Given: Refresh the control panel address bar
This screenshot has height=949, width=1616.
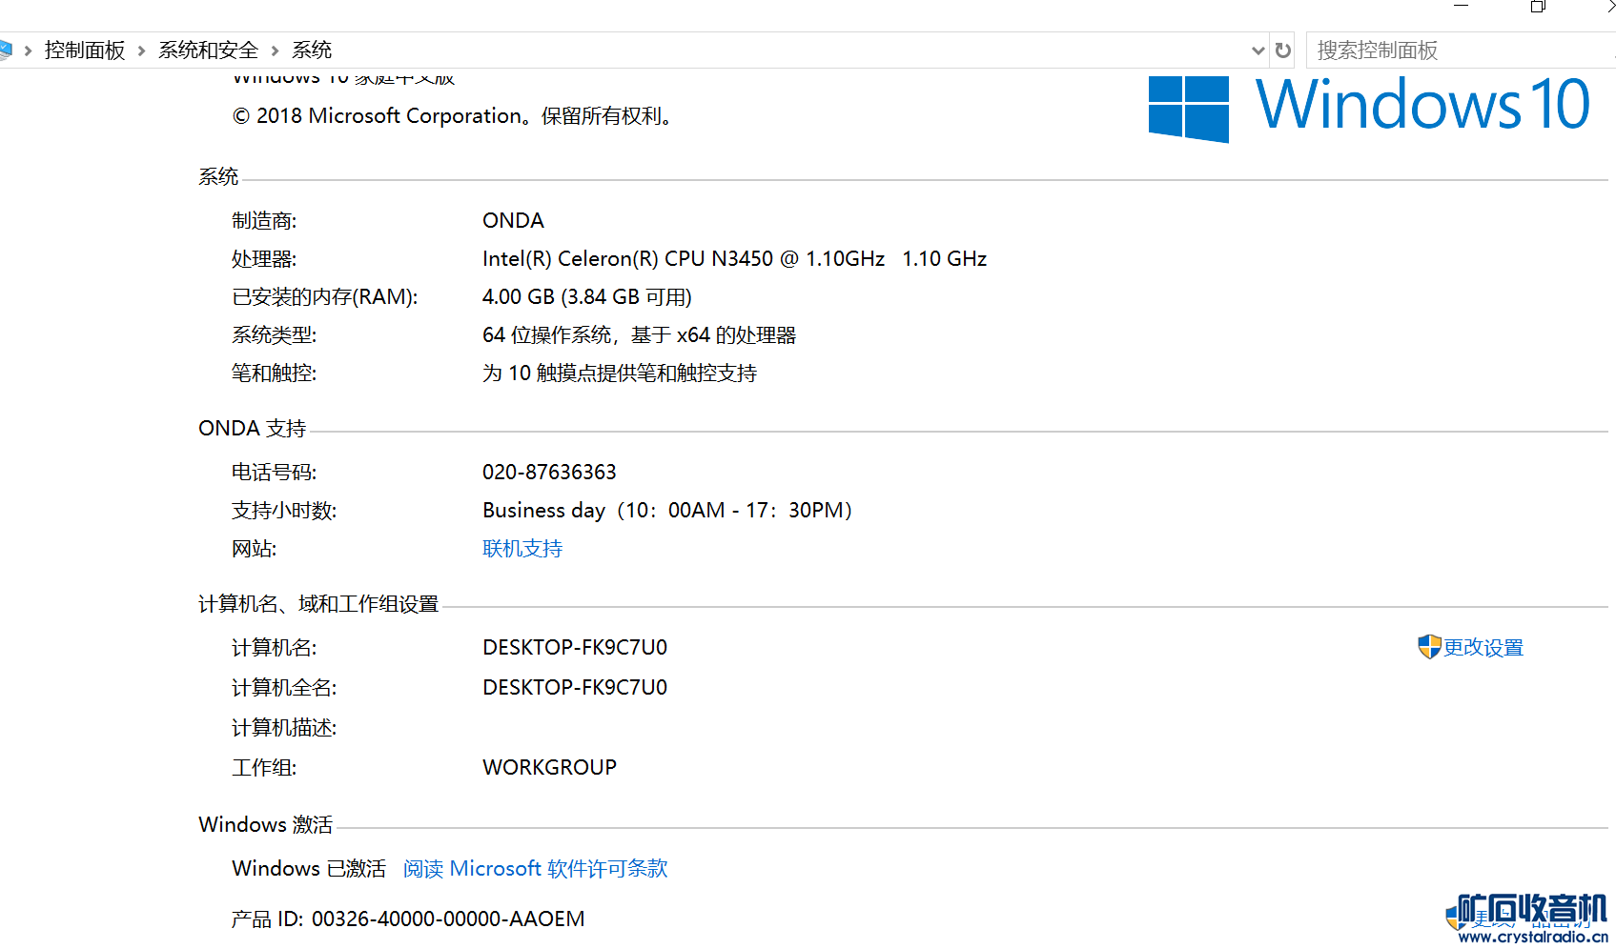Looking at the screenshot, I should pyautogui.click(x=1283, y=50).
